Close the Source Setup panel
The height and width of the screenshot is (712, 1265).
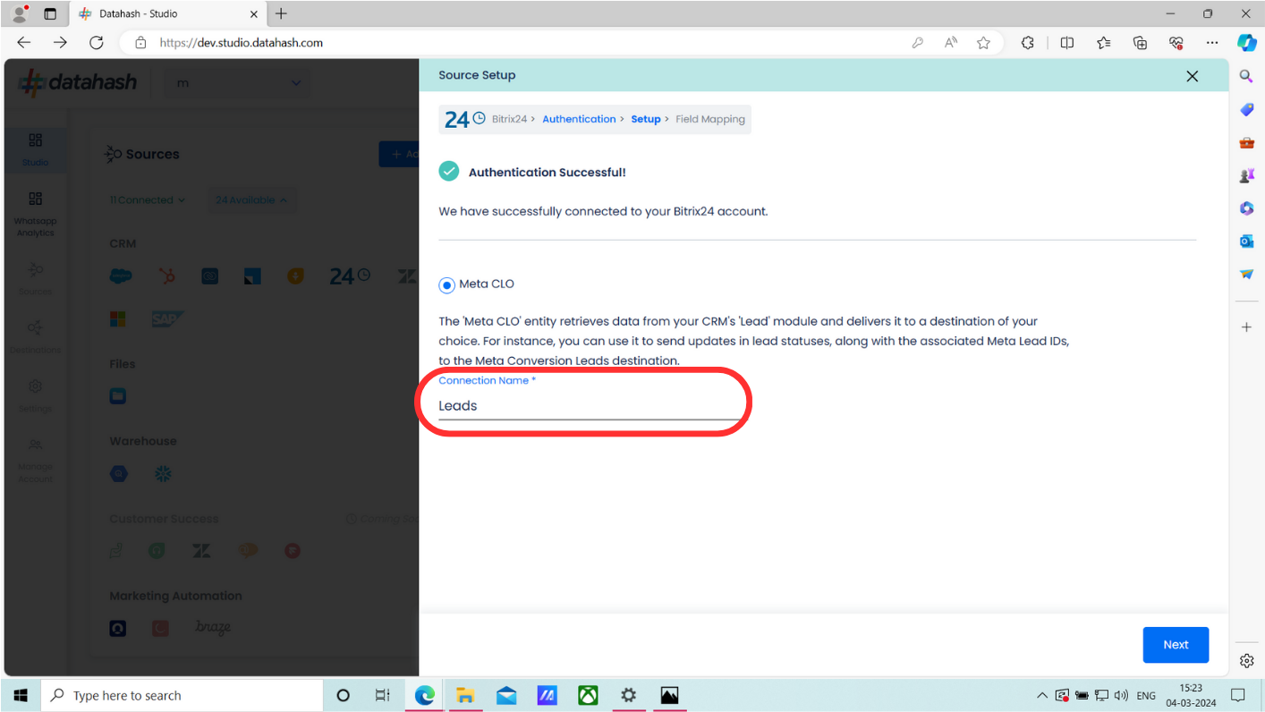(x=1192, y=76)
